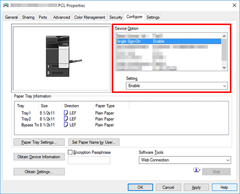Click the Set Paper Name by User button
This screenshot has height=194, width=240.
click(94, 142)
